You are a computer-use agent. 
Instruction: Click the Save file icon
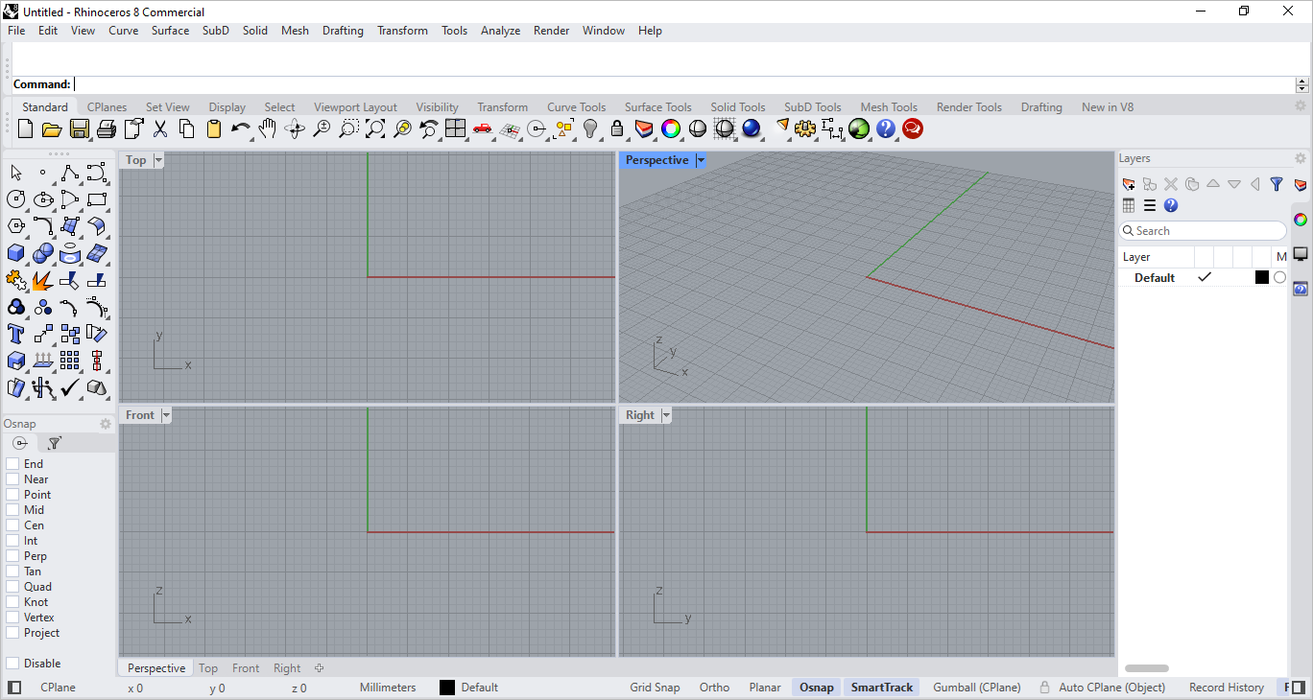coord(80,128)
